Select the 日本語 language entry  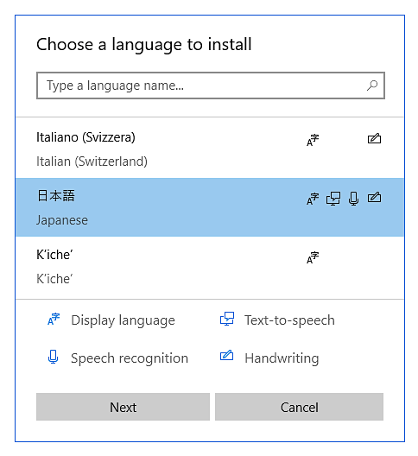[x=210, y=207]
